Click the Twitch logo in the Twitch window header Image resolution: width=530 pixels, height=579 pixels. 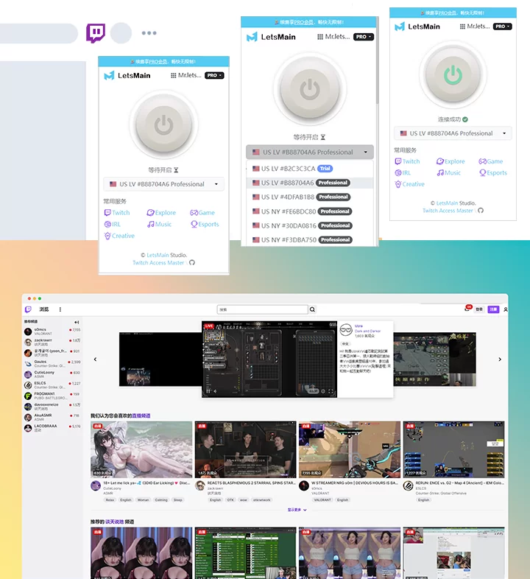click(29, 309)
